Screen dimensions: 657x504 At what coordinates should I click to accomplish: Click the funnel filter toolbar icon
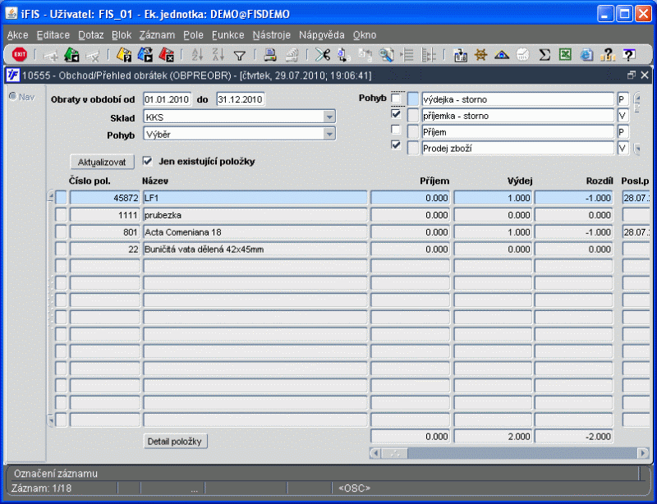click(x=239, y=55)
